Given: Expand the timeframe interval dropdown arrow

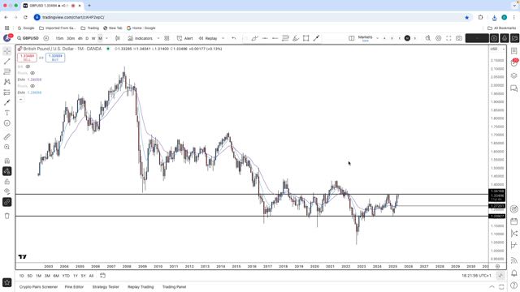Looking at the screenshot, I should 106,38.
